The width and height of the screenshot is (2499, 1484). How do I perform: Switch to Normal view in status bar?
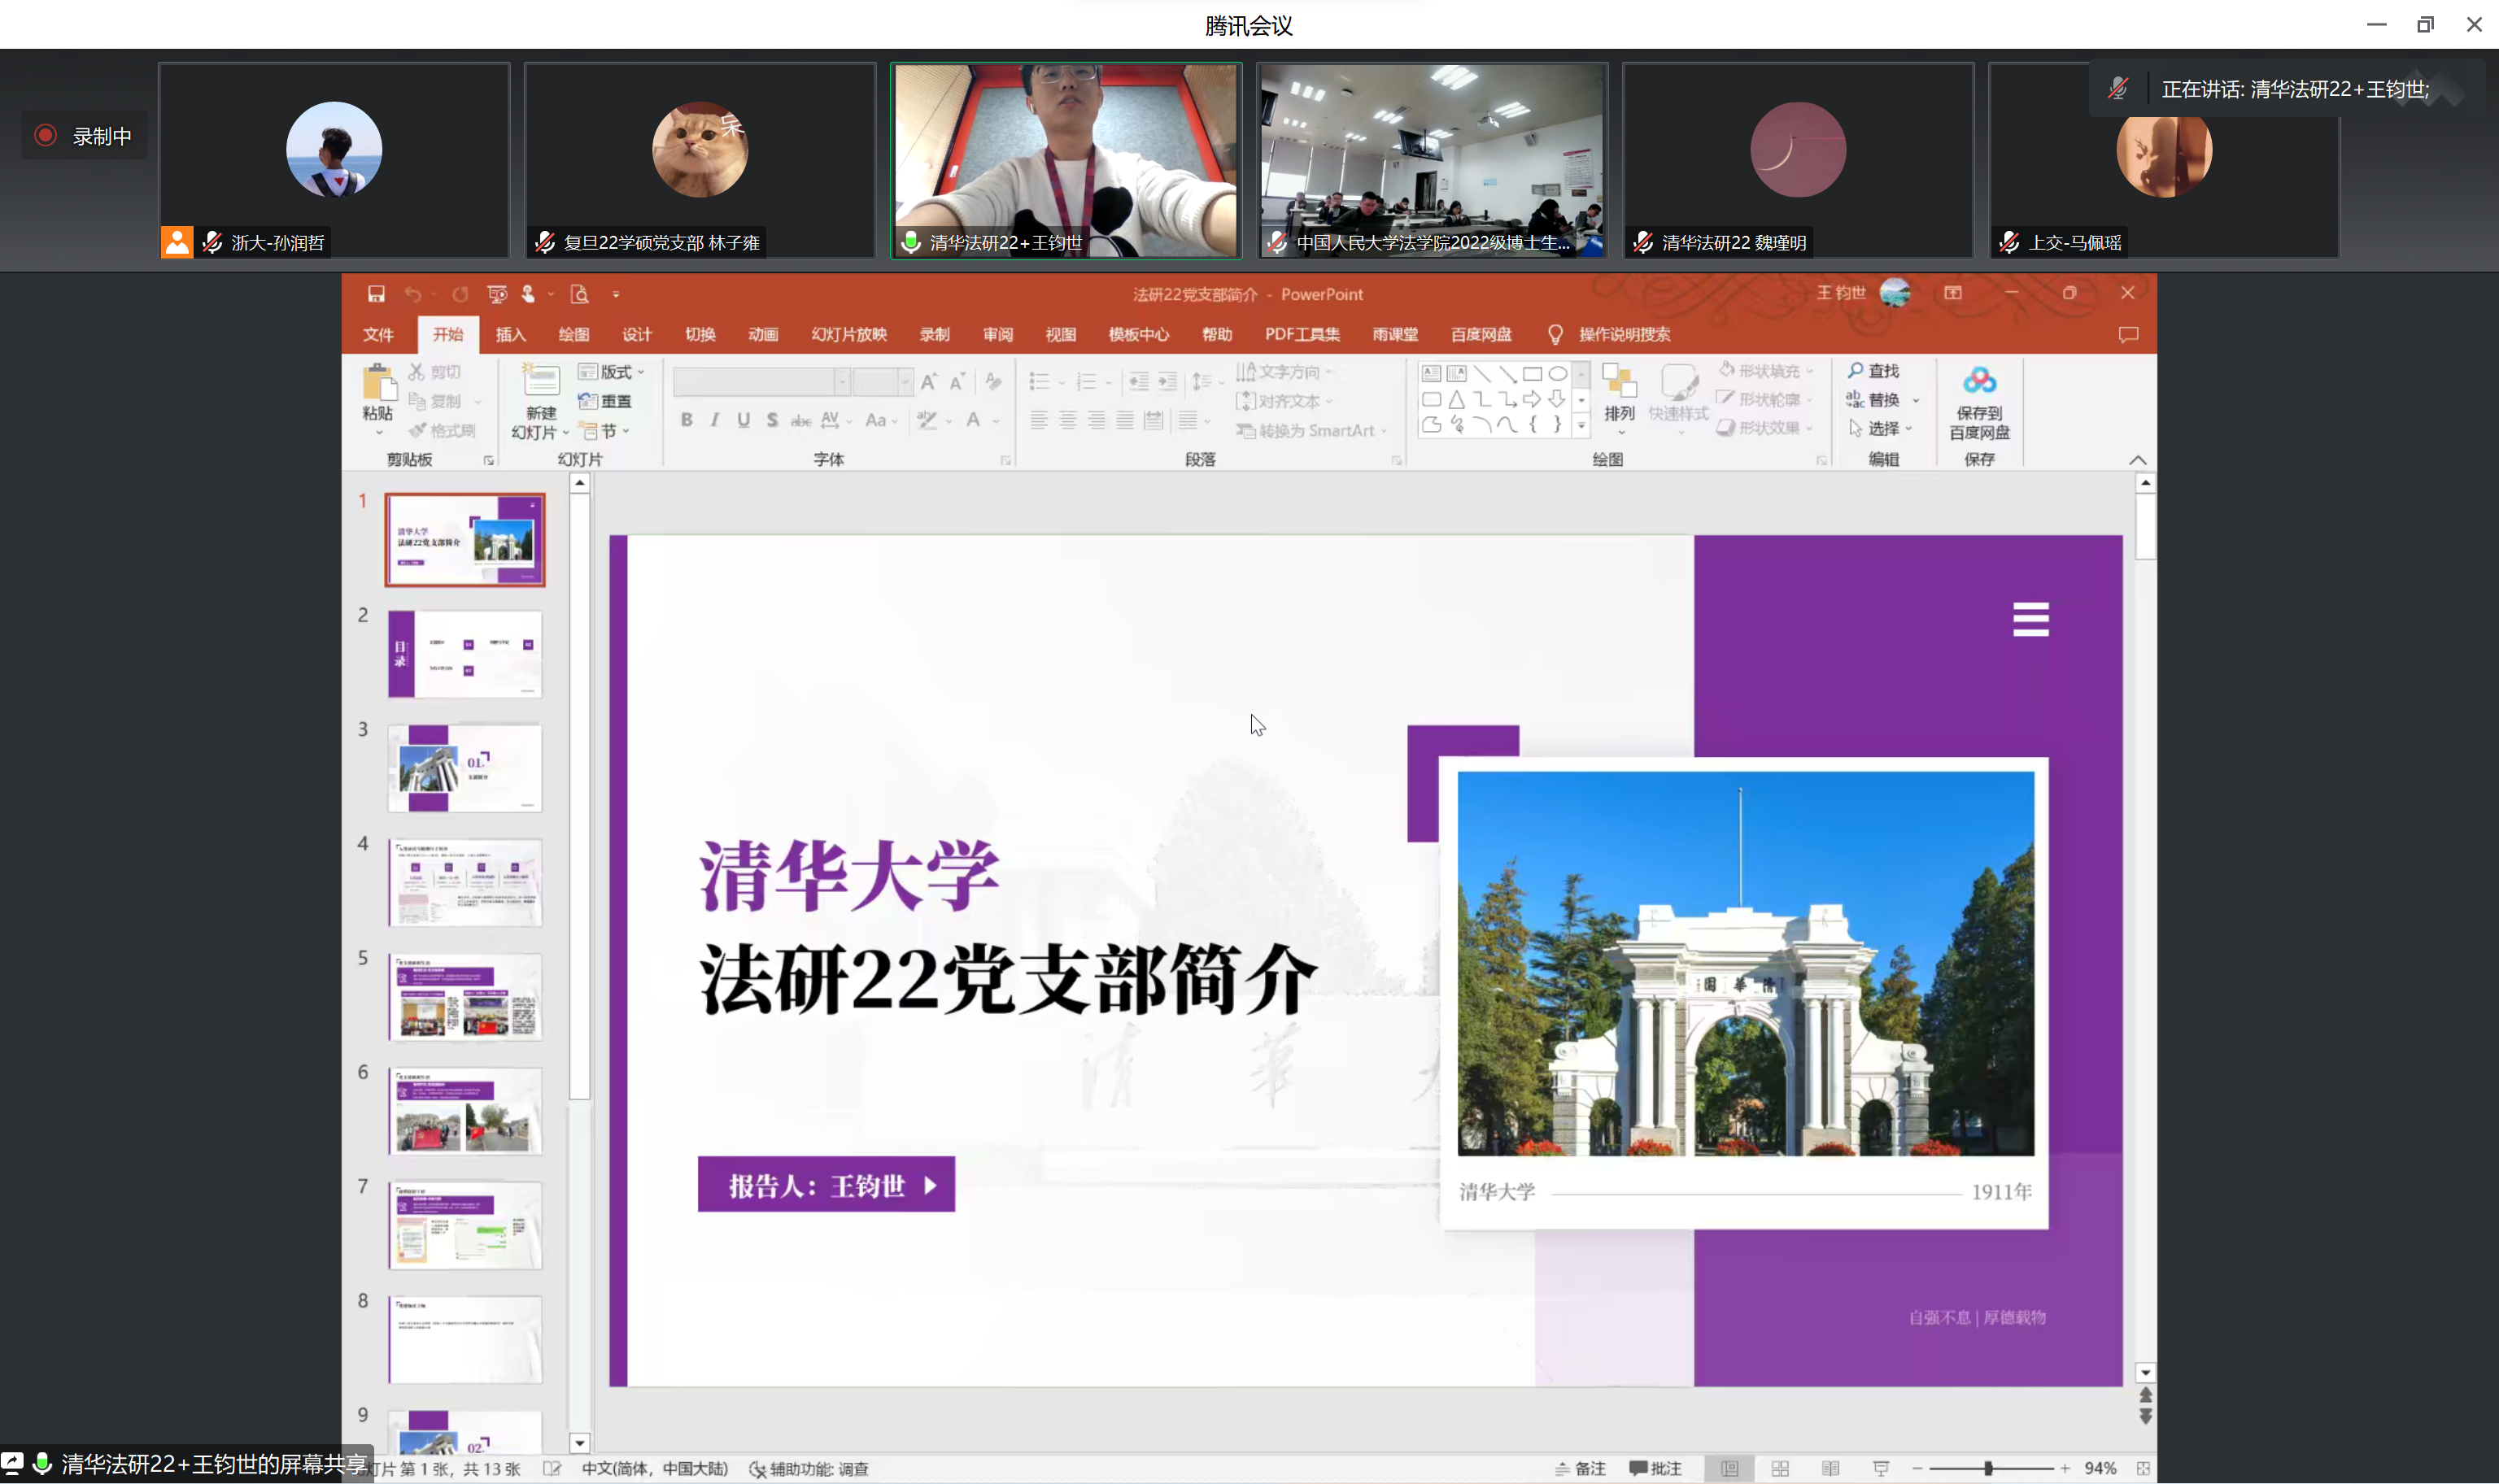coord(1729,1469)
